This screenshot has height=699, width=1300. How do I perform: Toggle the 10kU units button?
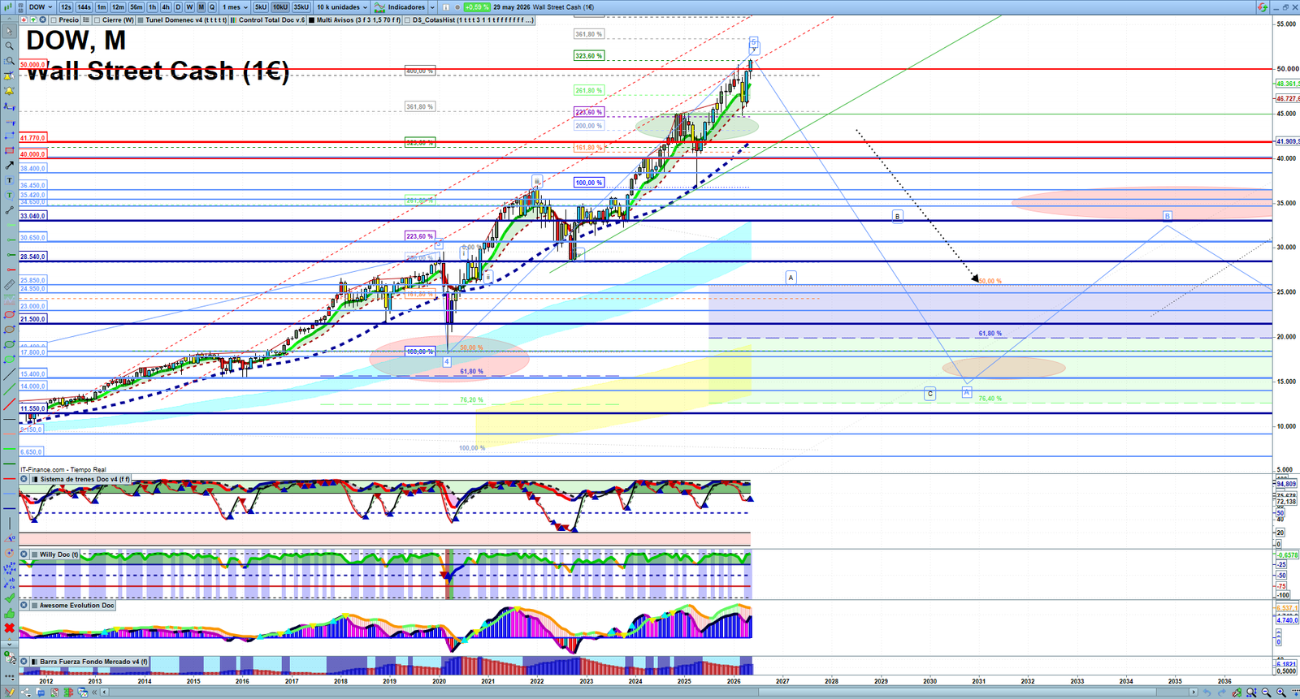280,7
